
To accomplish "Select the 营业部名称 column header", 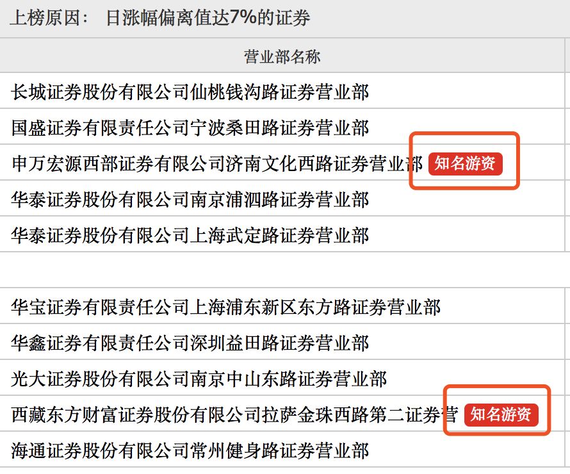I will (x=284, y=56).
